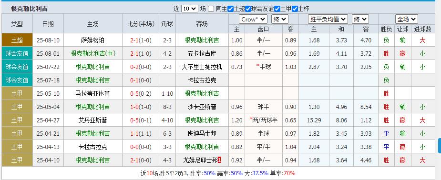Click the red 1 card badge beside 尤姆尼耶士邦
This screenshot has height=180, width=441.
click(x=219, y=160)
